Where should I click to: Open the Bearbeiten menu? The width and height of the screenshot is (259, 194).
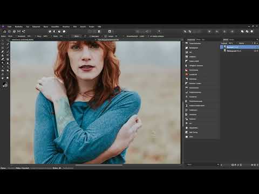click(19, 26)
